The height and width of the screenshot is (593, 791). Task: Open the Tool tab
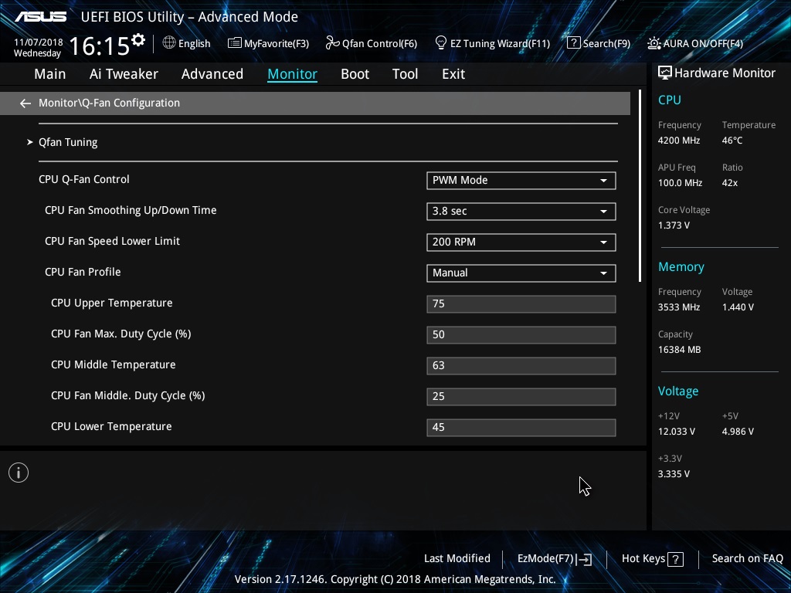pyautogui.click(x=405, y=74)
